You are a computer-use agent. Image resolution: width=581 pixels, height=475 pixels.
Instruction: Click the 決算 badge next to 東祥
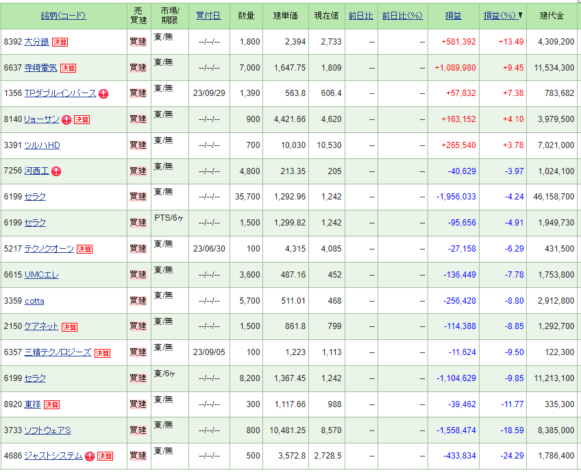51,404
